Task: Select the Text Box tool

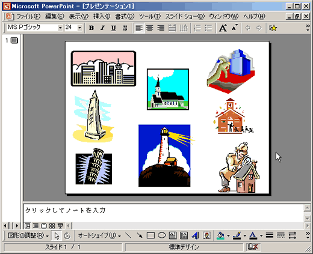Action: point(173,235)
